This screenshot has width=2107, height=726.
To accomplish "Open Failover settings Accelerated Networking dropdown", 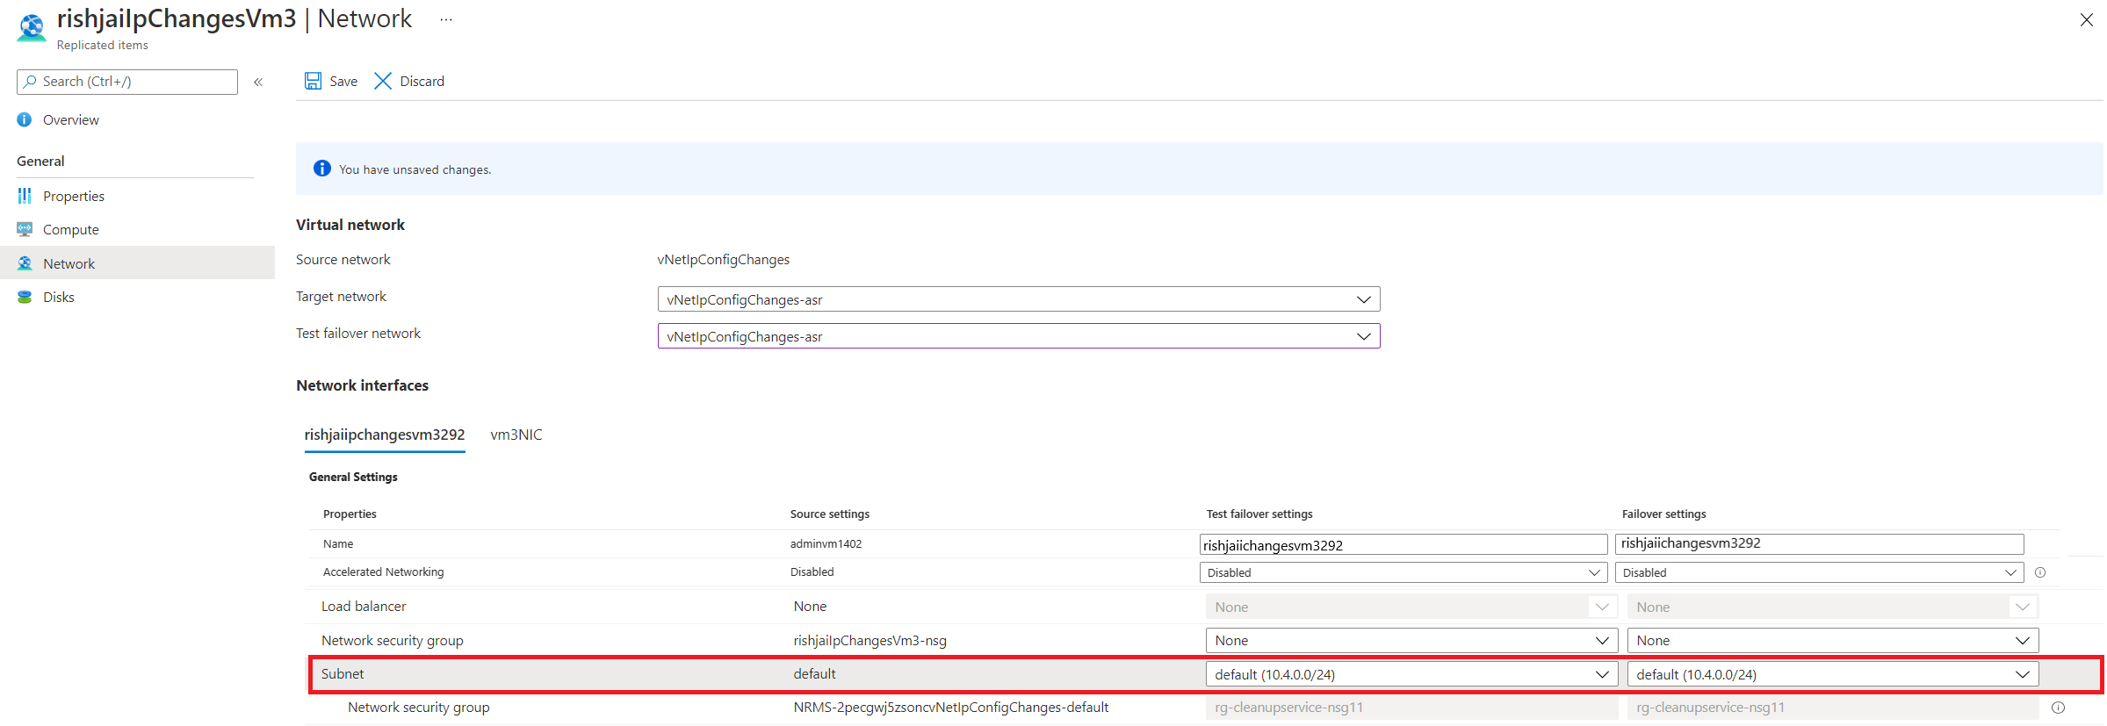I will click(x=1819, y=572).
